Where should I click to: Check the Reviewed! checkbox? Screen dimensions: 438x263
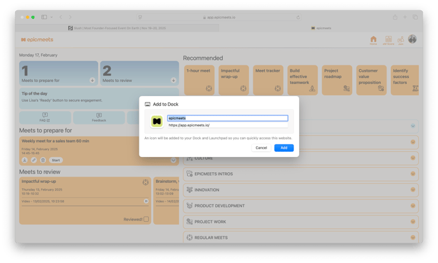(x=146, y=219)
